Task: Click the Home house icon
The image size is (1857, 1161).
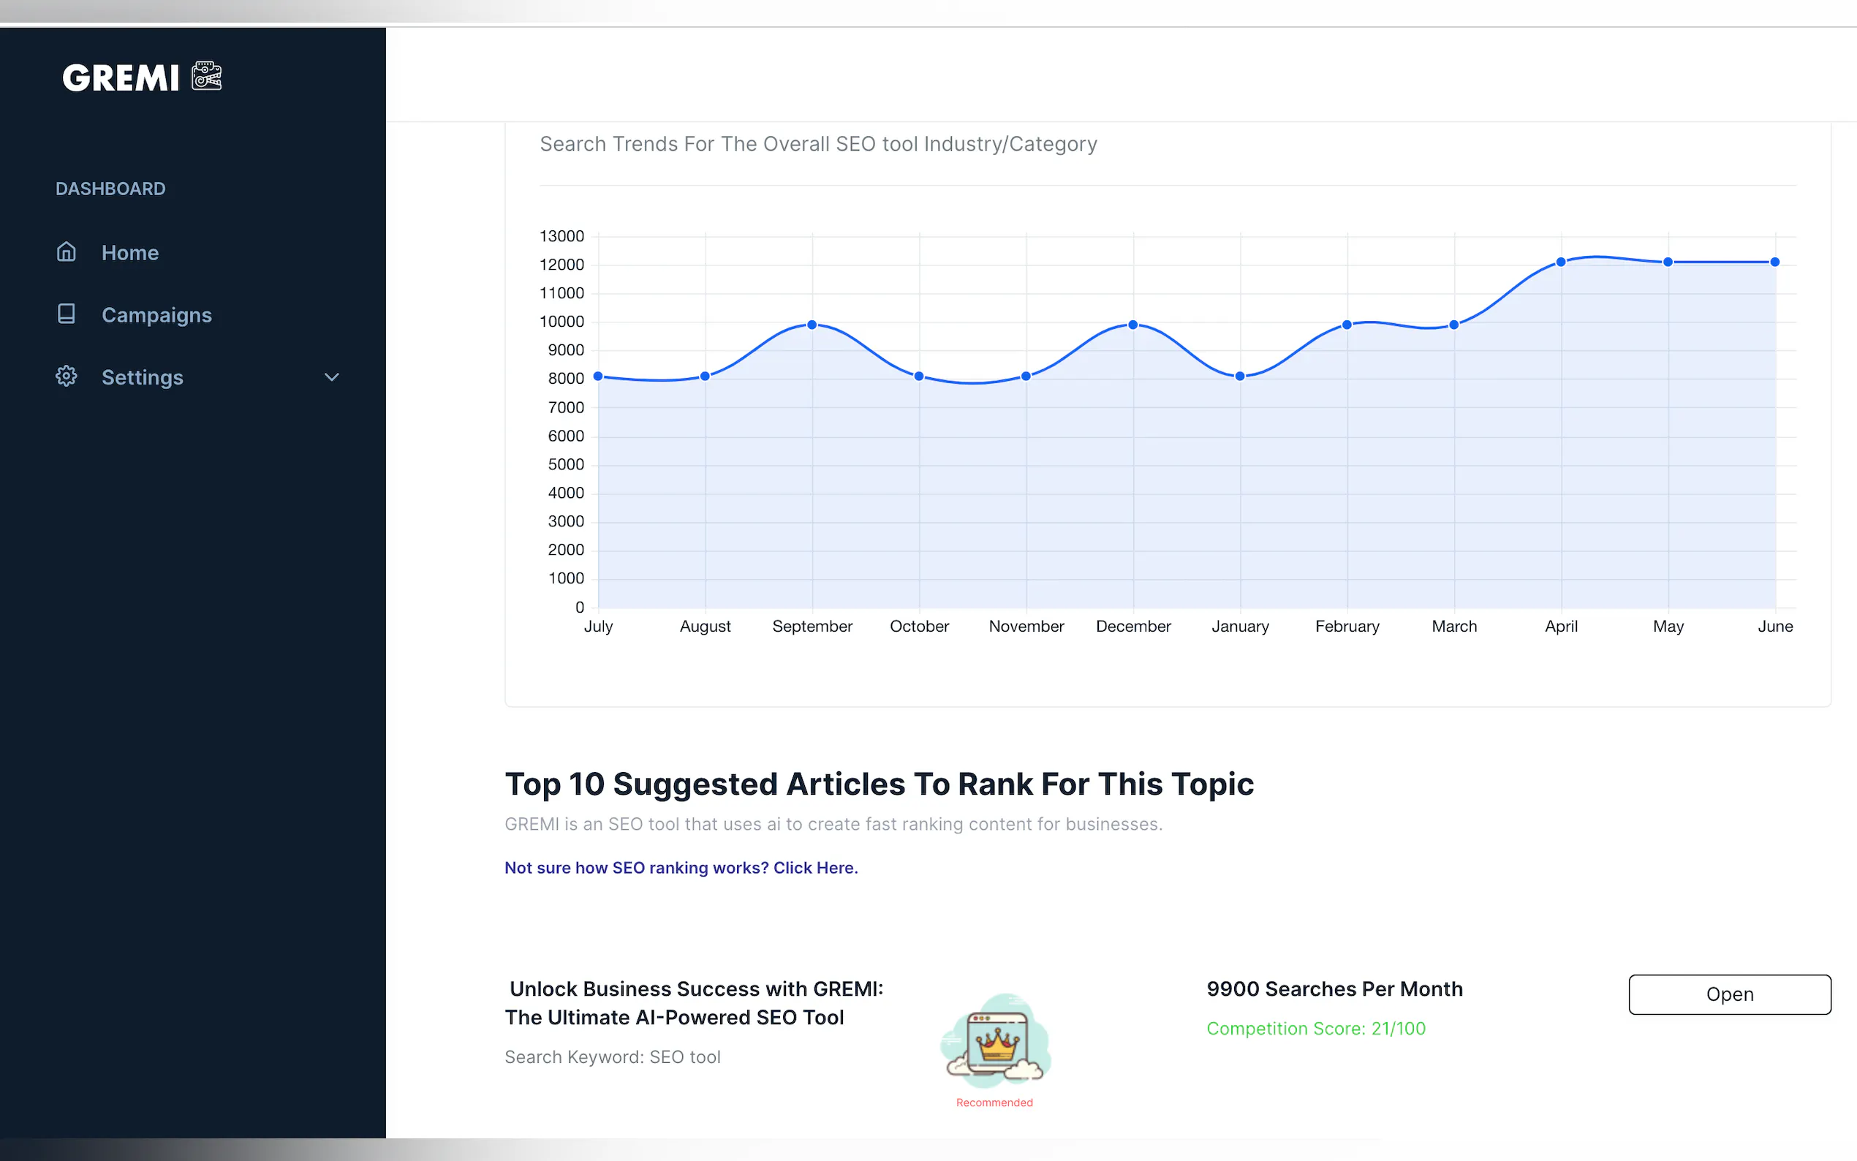Action: [x=66, y=252]
